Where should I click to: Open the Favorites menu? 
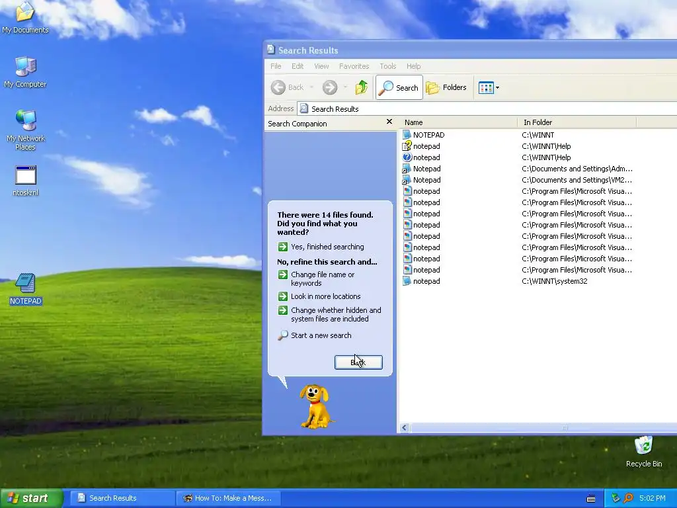click(x=354, y=66)
